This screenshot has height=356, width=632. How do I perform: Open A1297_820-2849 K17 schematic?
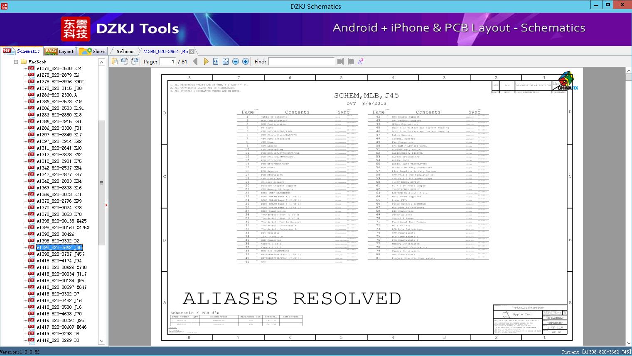click(59, 135)
